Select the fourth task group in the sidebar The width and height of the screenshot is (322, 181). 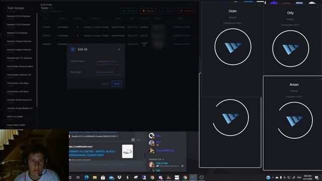19,42
